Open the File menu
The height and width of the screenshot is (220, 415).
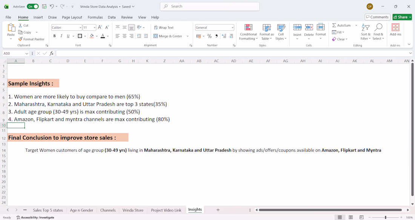[x=8, y=17]
